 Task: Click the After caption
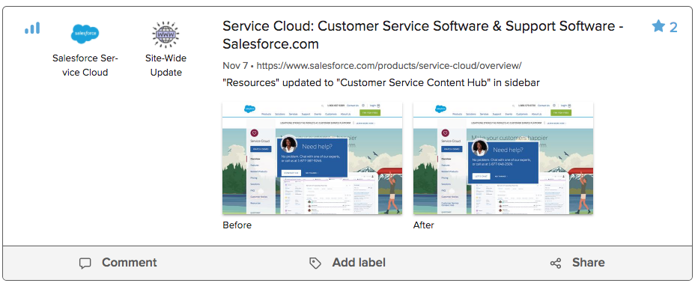click(423, 225)
